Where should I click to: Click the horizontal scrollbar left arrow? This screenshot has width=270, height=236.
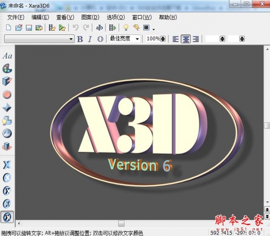click(19, 224)
